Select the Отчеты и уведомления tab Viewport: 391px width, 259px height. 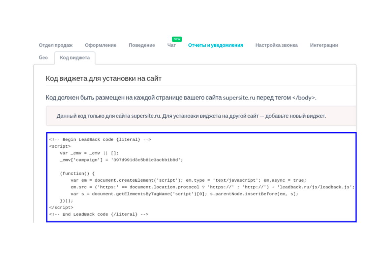pos(215,45)
